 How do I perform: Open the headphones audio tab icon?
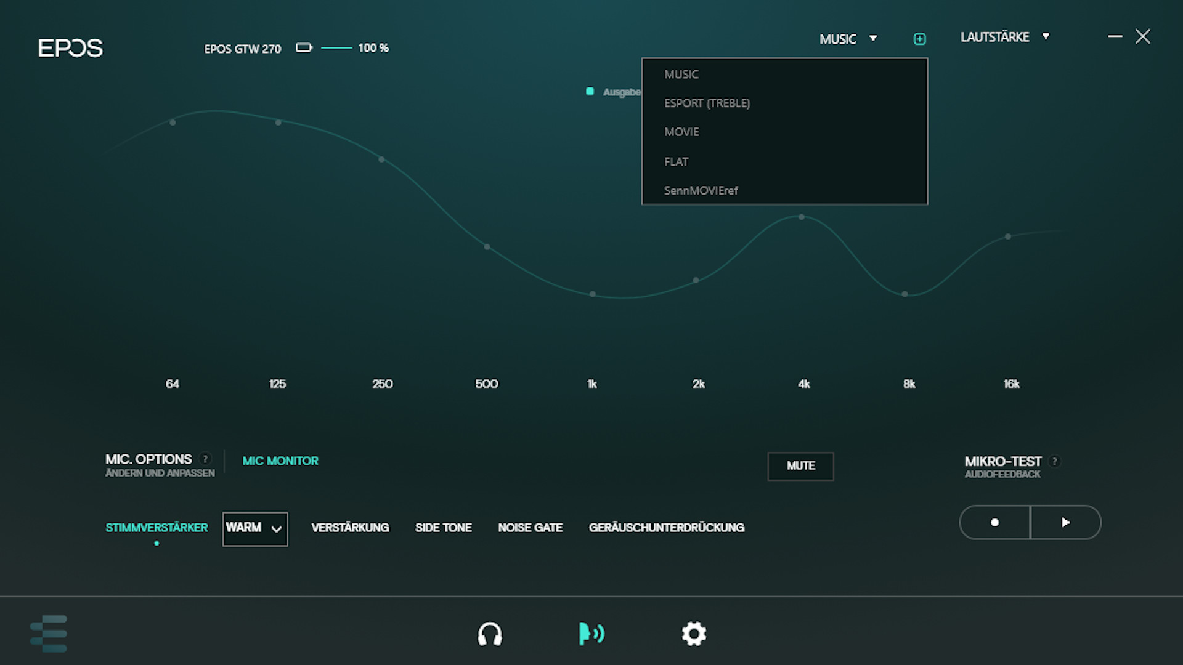coord(490,634)
